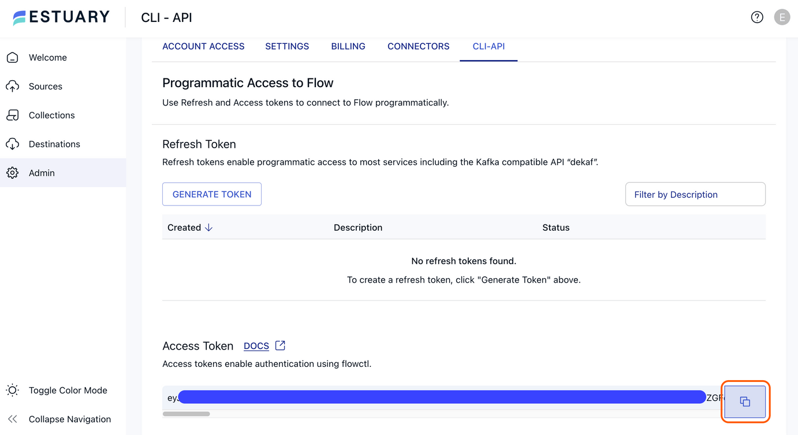Image resolution: width=798 pixels, height=435 pixels.
Task: Copy the access token with the copy icon
Action: point(745,402)
